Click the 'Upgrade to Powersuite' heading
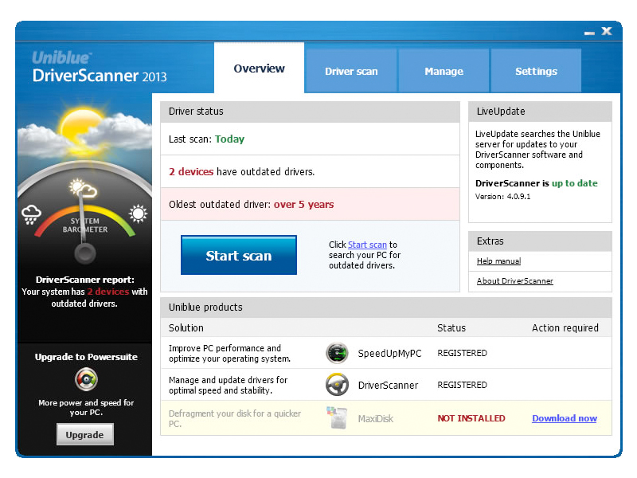Viewport: 637px width, 478px height. click(86, 357)
